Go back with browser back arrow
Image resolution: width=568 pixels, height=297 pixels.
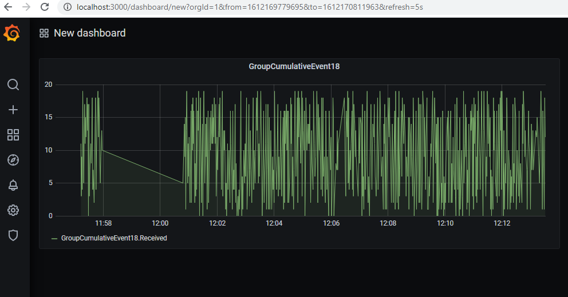click(7, 7)
